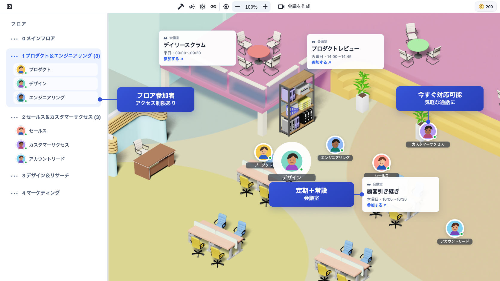Click the プロダクト avatar on the floor map

[x=263, y=152]
